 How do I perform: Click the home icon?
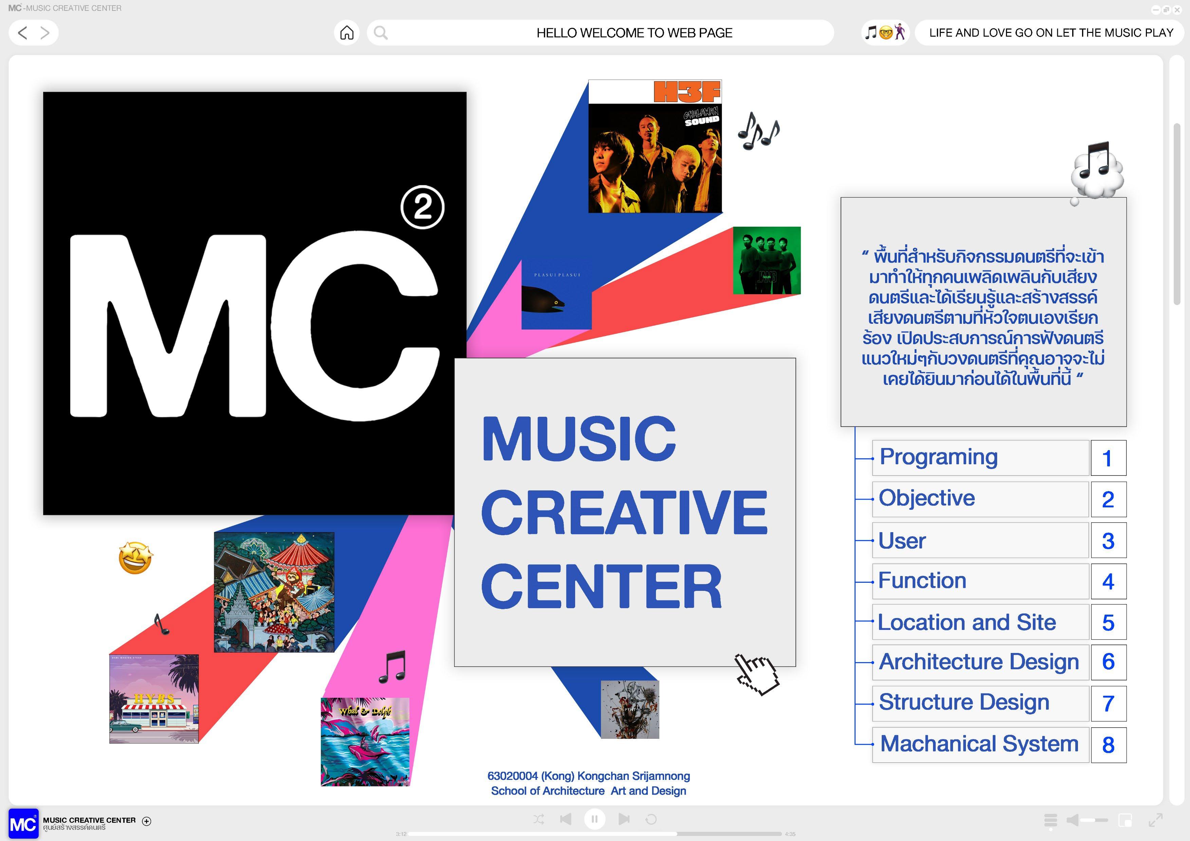pos(347,33)
